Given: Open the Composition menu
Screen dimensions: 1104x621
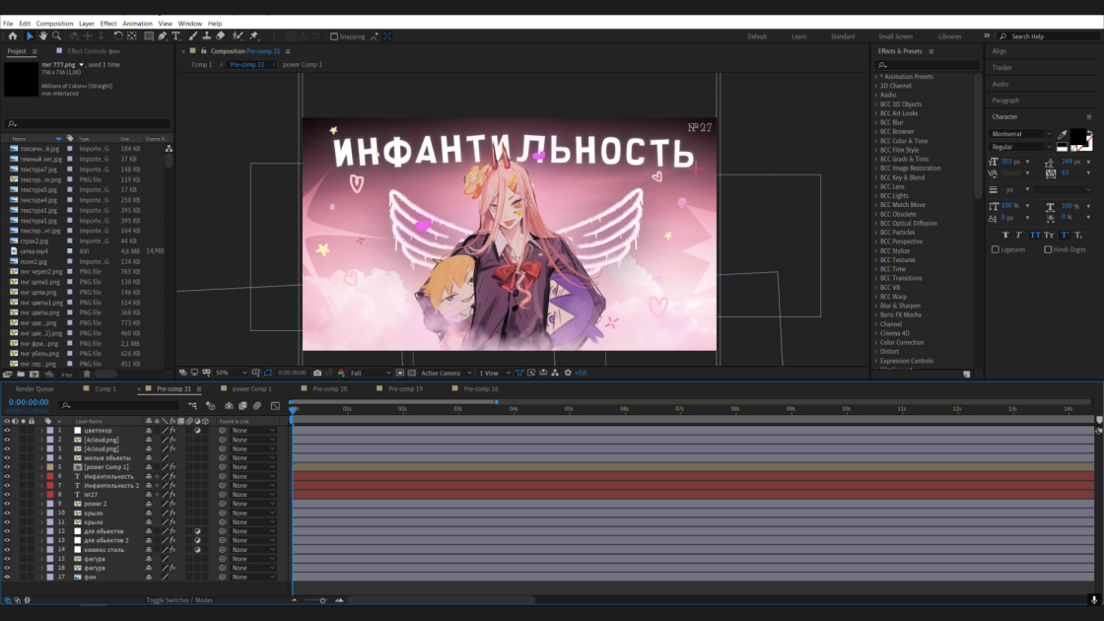Looking at the screenshot, I should (x=54, y=24).
